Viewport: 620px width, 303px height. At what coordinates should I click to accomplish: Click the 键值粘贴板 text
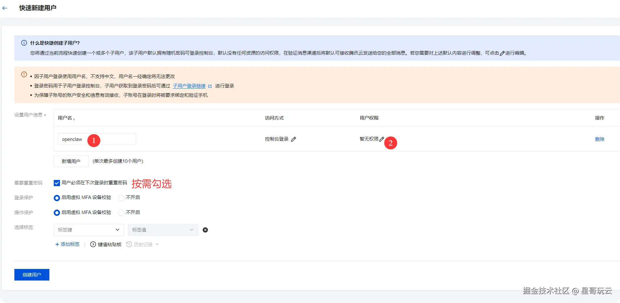coord(109,244)
